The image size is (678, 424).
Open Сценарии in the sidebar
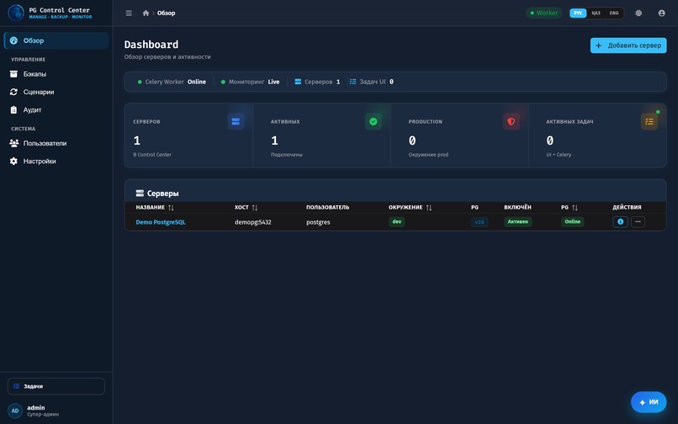(x=56, y=92)
